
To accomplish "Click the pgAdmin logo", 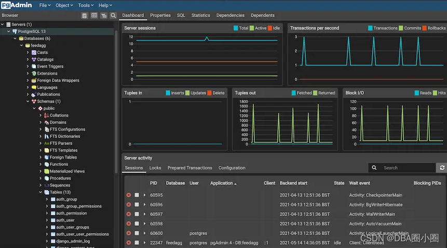I will 17,5.
